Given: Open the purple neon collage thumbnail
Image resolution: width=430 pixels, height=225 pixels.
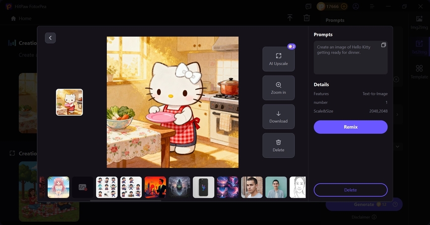Looking at the screenshot, I should pyautogui.click(x=228, y=187).
